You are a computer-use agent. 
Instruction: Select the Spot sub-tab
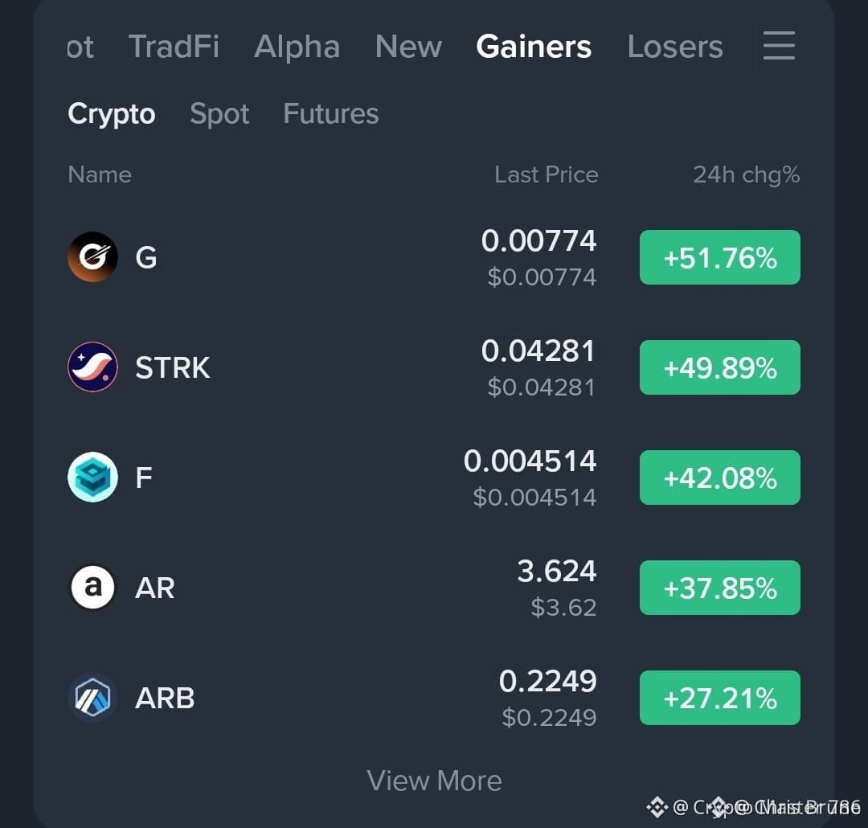219,114
